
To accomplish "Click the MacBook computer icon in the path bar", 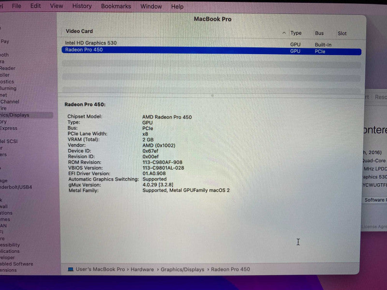I will [71, 269].
